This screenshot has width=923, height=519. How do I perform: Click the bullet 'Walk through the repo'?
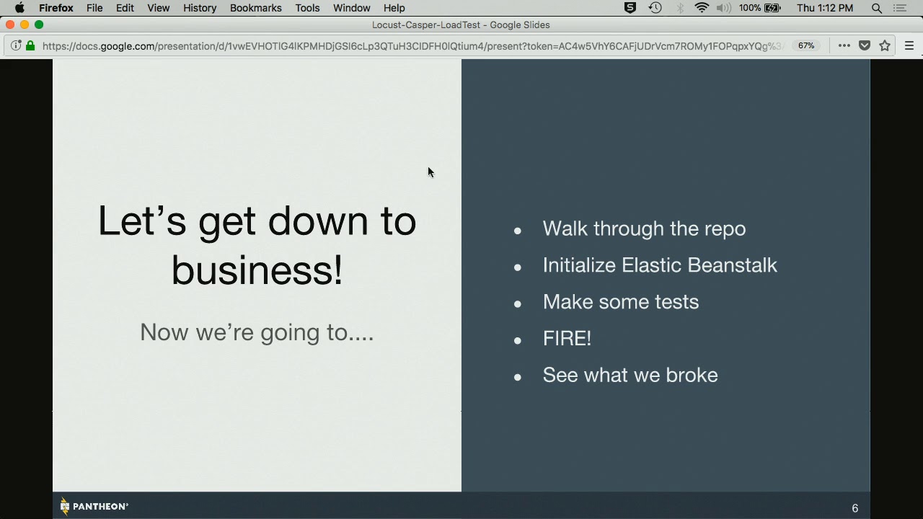tap(644, 229)
